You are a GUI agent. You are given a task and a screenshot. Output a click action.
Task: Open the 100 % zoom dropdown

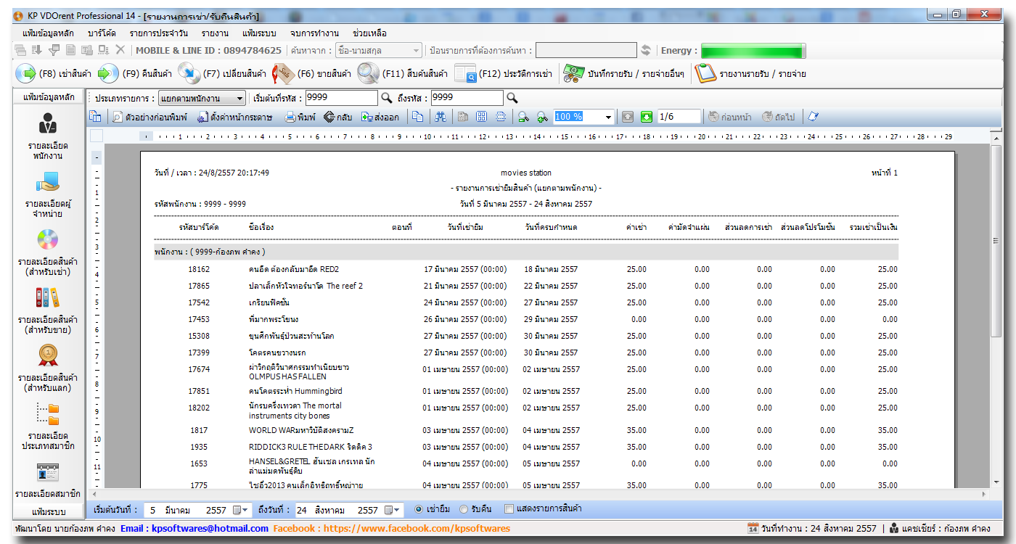click(608, 117)
